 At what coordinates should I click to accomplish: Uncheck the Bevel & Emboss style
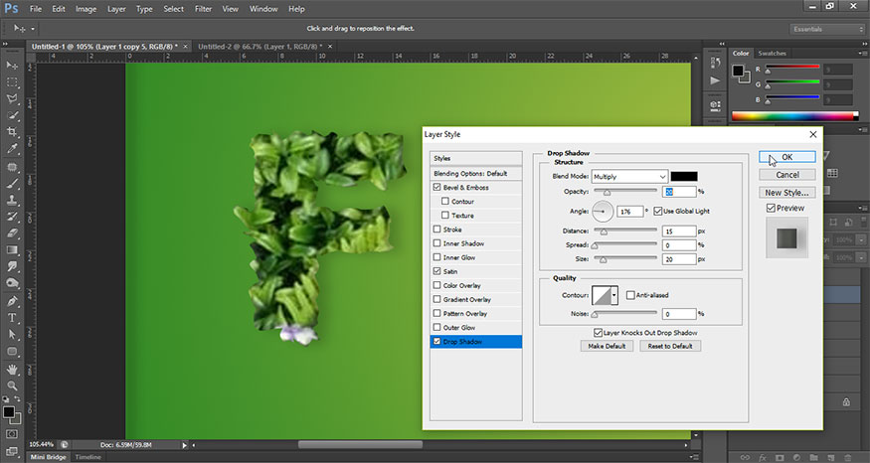click(x=437, y=188)
